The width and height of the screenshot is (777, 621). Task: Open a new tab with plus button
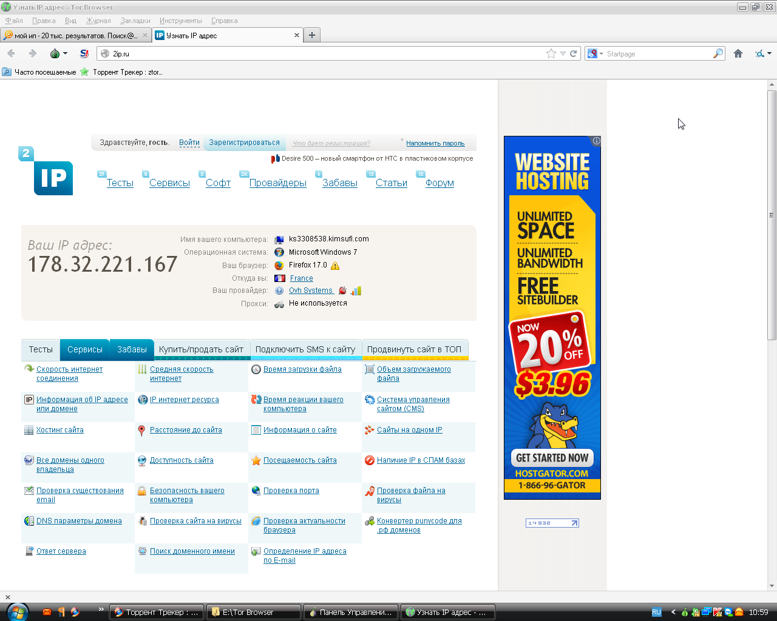[312, 35]
